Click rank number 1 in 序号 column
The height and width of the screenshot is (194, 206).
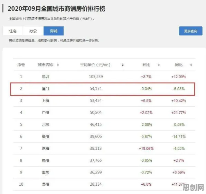coord(21,77)
